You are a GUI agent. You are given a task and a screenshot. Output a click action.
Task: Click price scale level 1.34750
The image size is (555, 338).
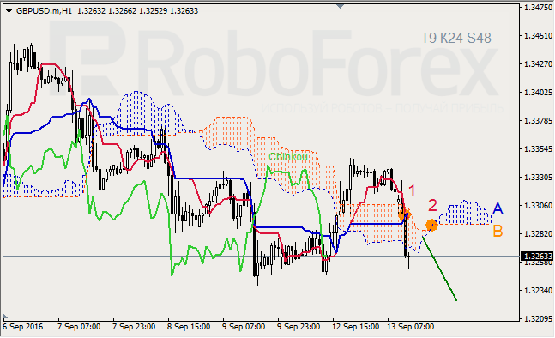[x=538, y=8]
